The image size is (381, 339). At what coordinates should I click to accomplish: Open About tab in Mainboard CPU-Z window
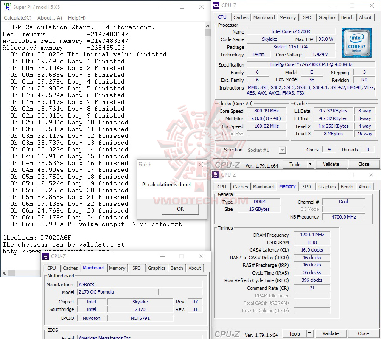click(195, 268)
